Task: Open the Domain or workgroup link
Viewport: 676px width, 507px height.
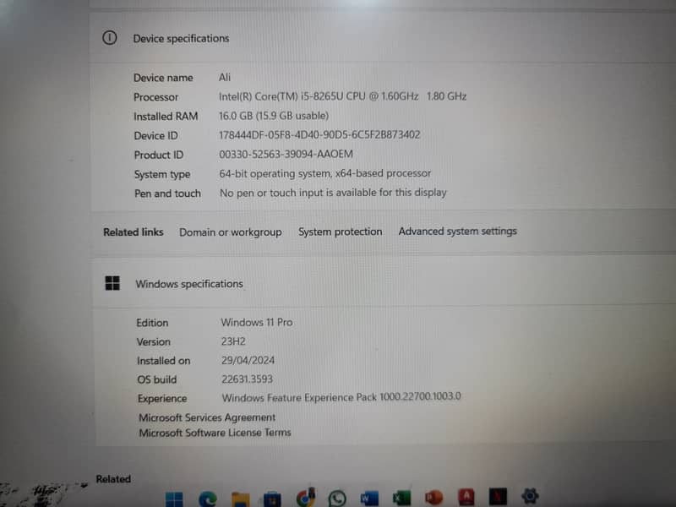Action: pos(230,232)
